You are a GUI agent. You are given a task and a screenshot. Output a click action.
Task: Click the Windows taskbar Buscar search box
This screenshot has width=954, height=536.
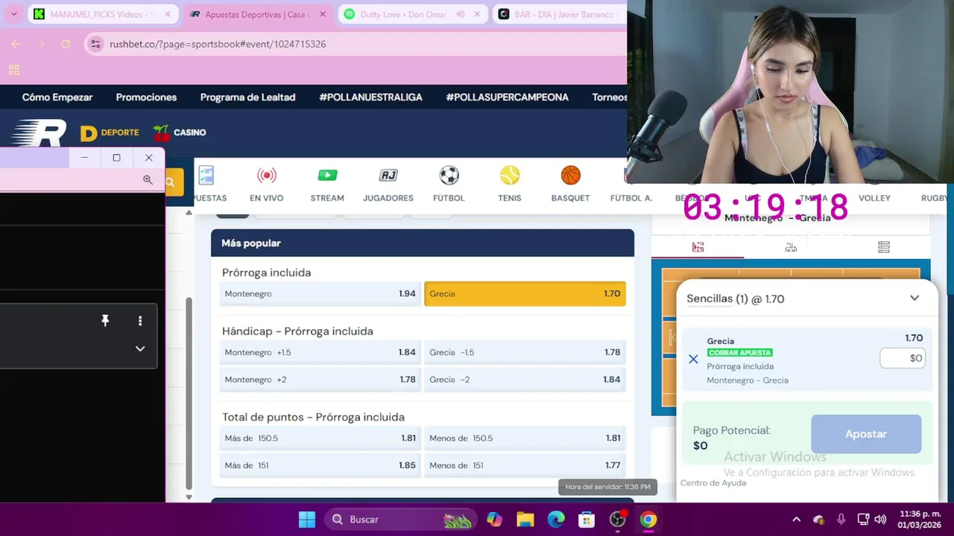(x=399, y=520)
